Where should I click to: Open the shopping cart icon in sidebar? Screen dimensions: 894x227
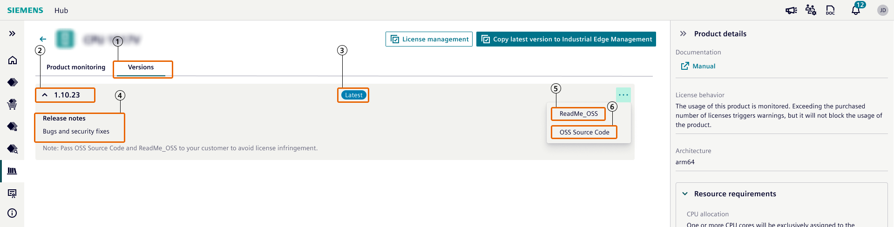point(13,104)
